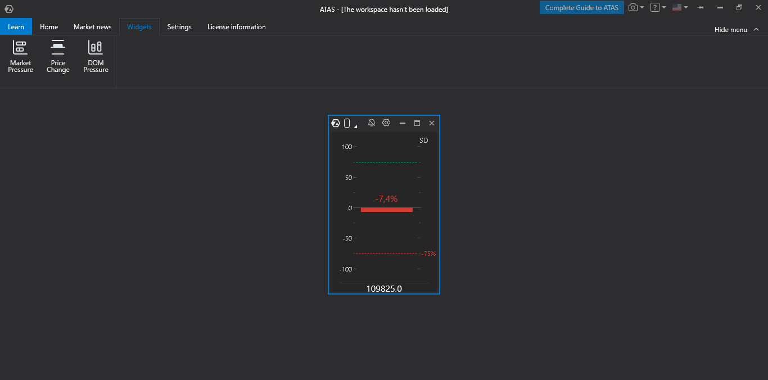Maximize the pressure widget window

point(417,123)
